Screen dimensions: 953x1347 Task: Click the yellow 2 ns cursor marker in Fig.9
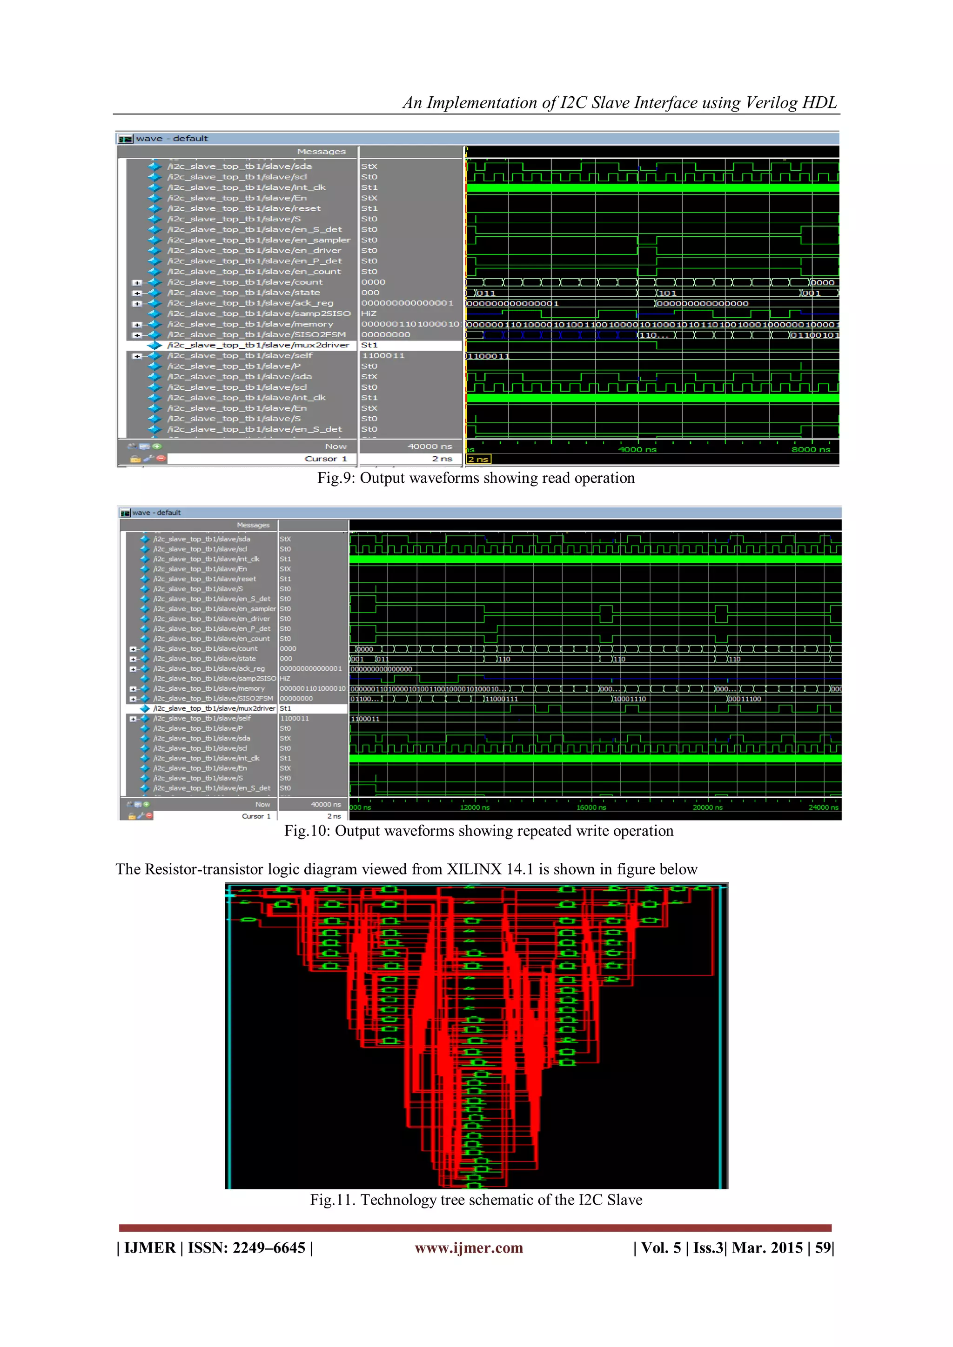point(478,459)
